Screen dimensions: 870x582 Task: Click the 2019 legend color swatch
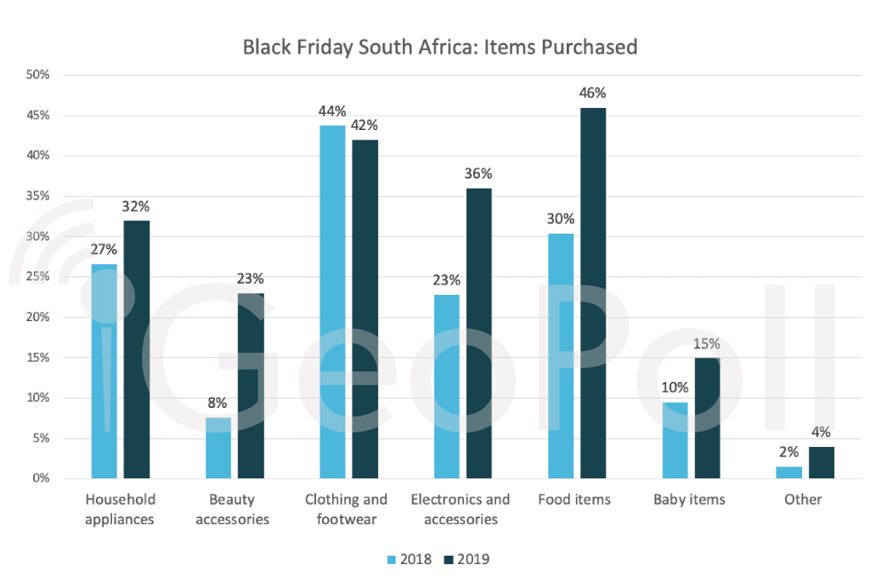point(449,559)
